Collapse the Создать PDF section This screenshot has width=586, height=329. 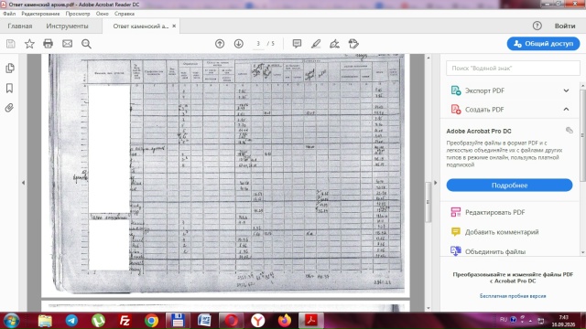566,110
